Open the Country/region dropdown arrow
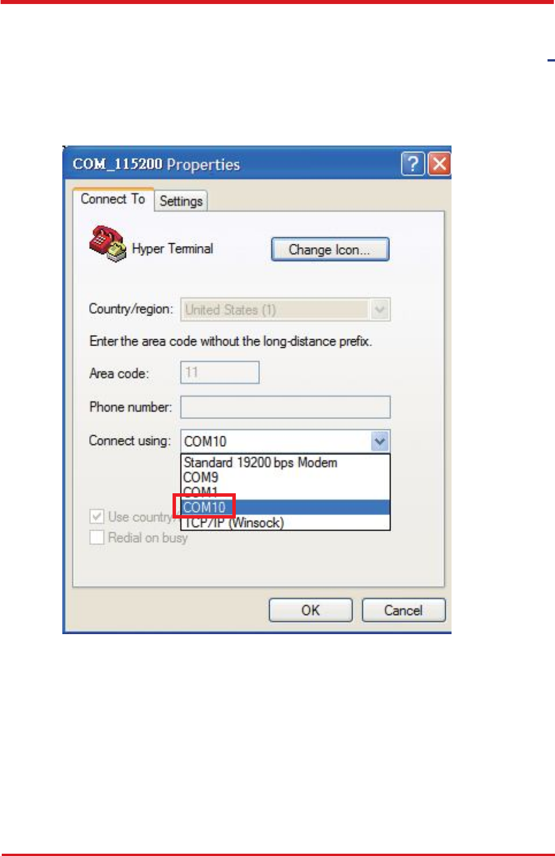Image resolution: width=555 pixels, height=856 pixels. [380, 309]
